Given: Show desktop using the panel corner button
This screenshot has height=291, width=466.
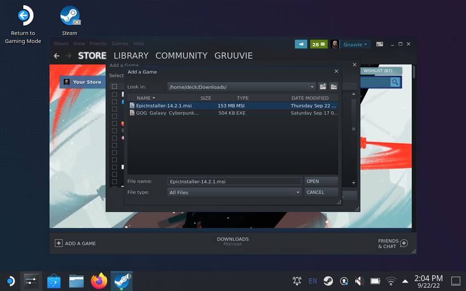Looking at the screenshot, I should [x=456, y=281].
